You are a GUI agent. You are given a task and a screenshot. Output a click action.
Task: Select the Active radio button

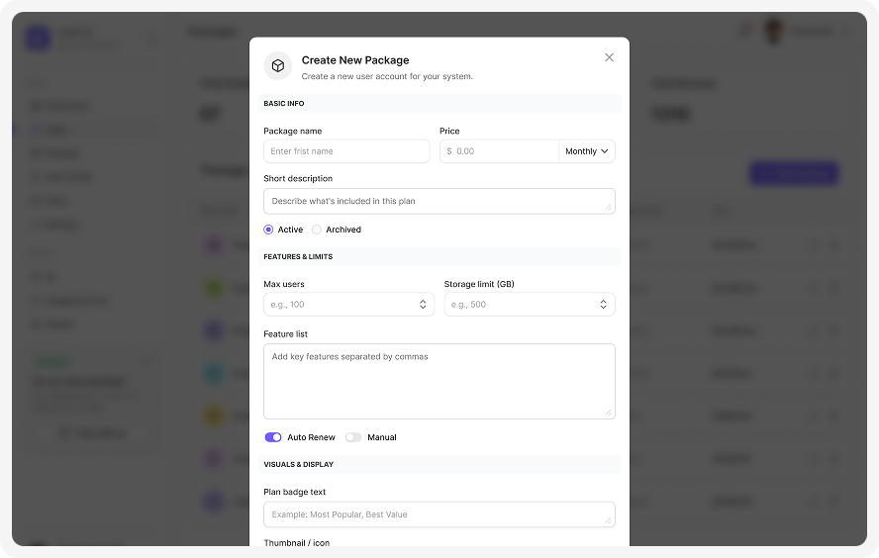pyautogui.click(x=268, y=230)
